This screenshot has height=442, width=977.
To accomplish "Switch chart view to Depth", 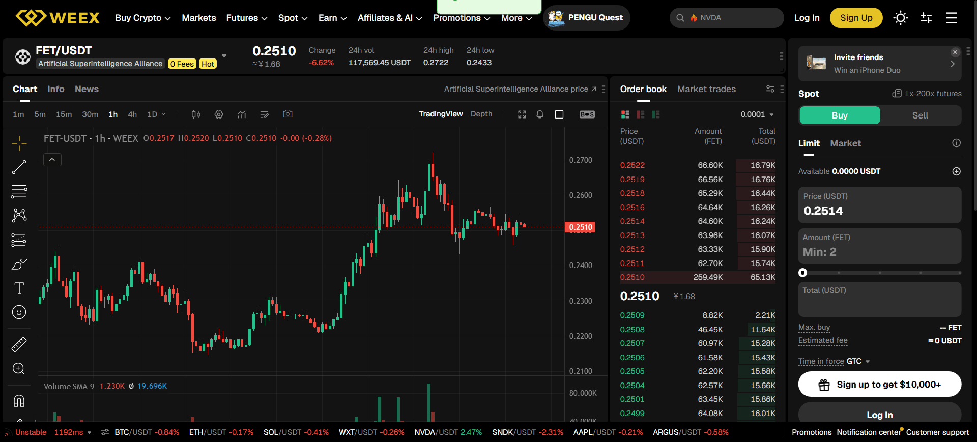I will point(481,114).
